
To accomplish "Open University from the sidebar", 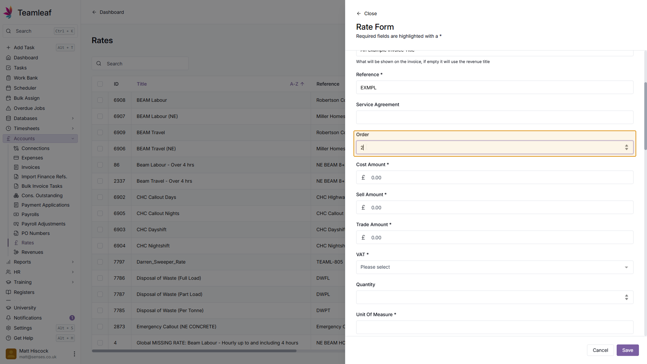I will pos(25,308).
